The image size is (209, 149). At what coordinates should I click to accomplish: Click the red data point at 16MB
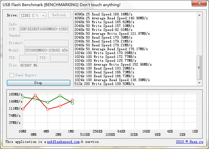click(x=23, y=109)
